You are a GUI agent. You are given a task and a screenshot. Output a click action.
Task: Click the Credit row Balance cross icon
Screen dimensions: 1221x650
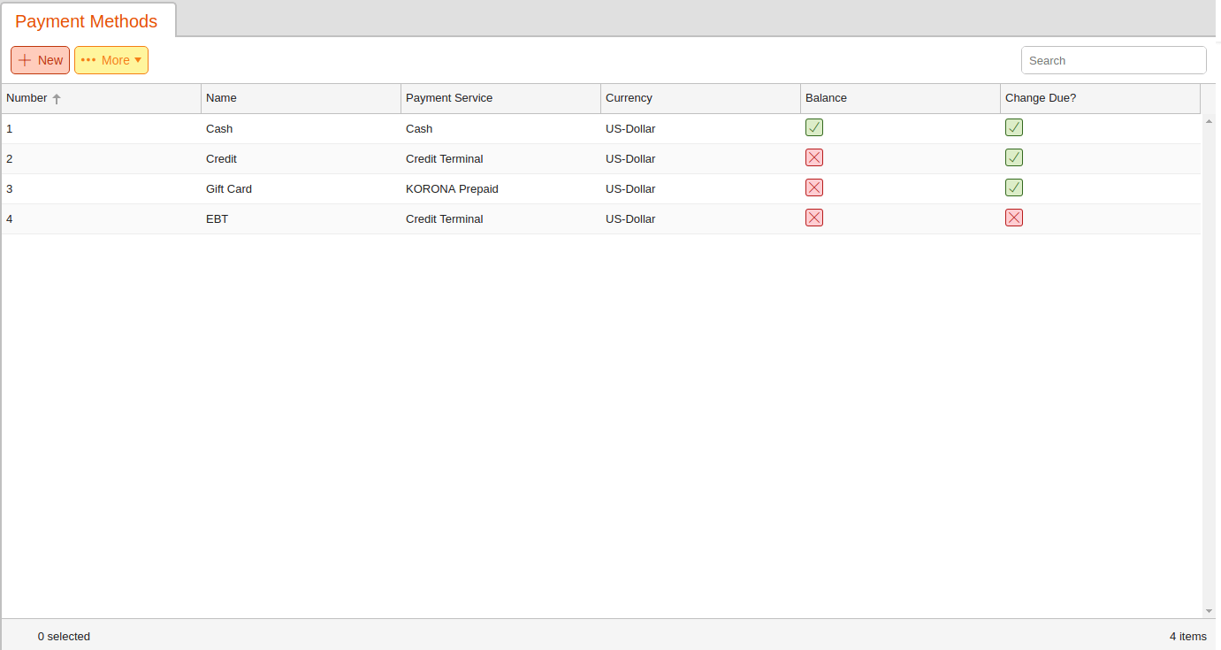pos(814,157)
